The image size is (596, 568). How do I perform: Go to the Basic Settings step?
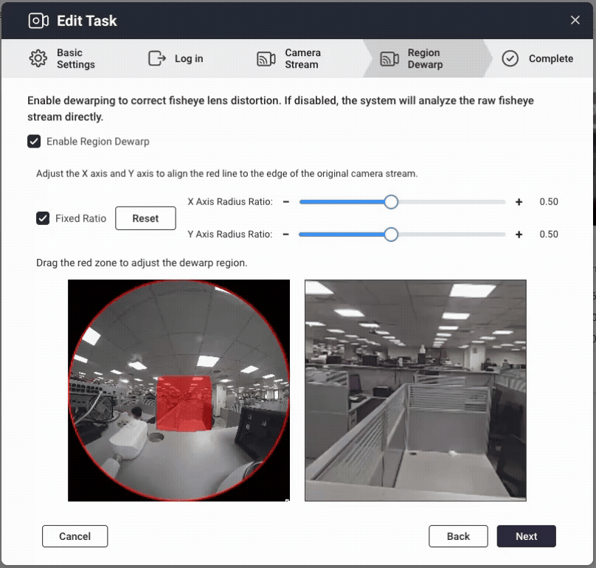click(x=63, y=58)
